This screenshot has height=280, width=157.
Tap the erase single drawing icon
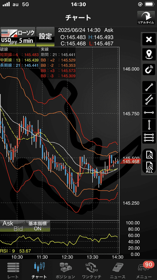149,154
